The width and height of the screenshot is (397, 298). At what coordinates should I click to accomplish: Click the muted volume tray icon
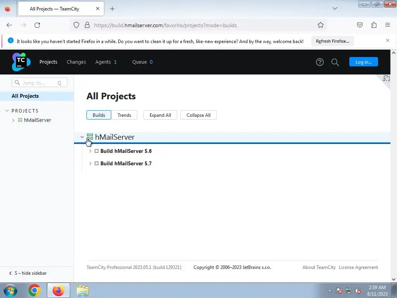pyautogui.click(x=358, y=291)
